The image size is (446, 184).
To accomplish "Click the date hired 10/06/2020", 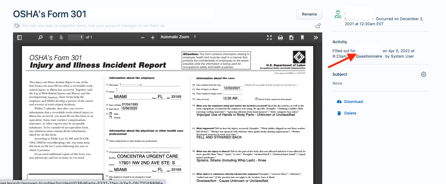I will [129, 108].
